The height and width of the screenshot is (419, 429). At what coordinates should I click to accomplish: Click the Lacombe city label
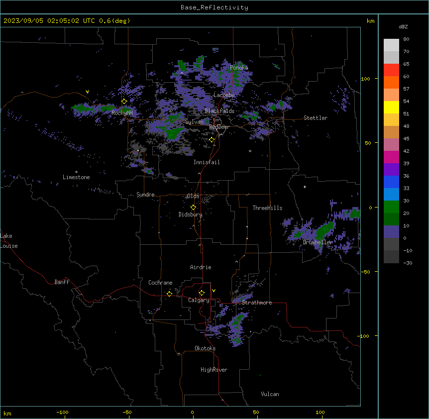click(224, 95)
